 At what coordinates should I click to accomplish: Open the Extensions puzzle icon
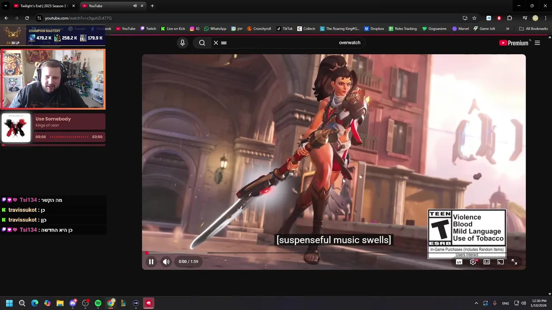(x=509, y=18)
